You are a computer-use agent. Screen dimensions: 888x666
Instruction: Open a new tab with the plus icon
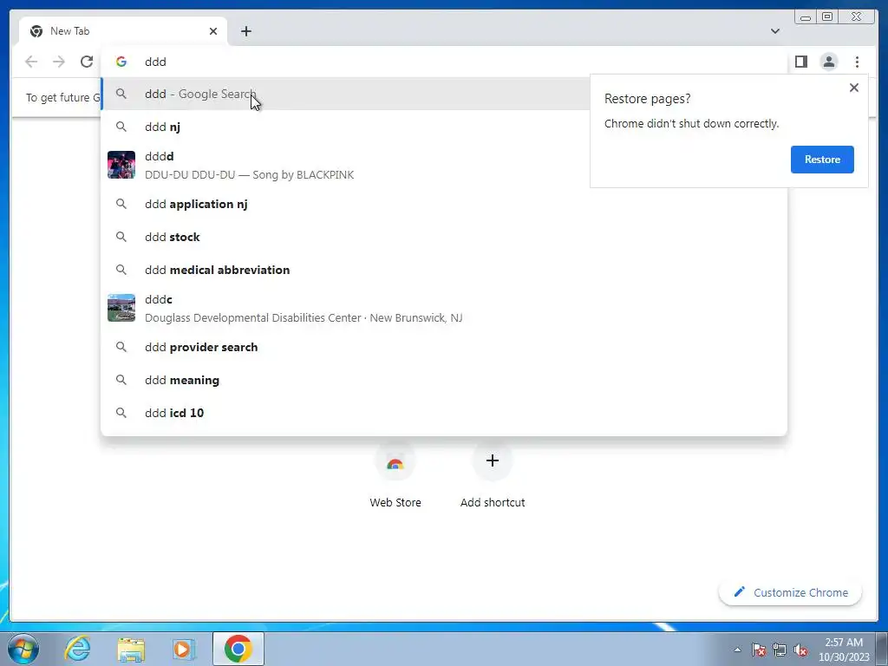pos(245,31)
